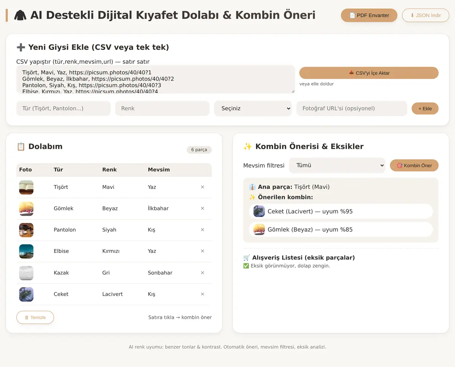Image resolution: width=455 pixels, height=367 pixels.
Task: Focus the Fotoğraf URL'si input field
Action: (352, 108)
